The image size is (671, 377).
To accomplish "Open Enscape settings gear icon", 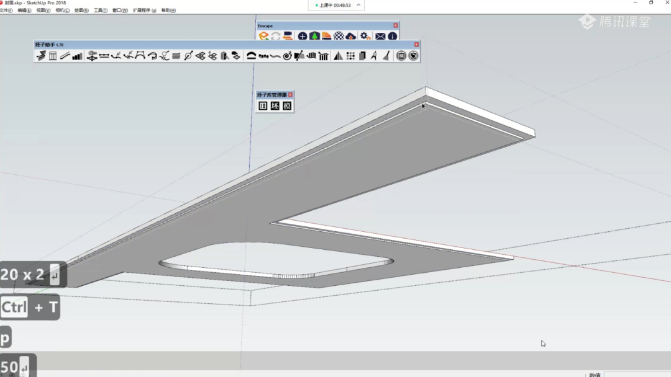I will (x=365, y=37).
